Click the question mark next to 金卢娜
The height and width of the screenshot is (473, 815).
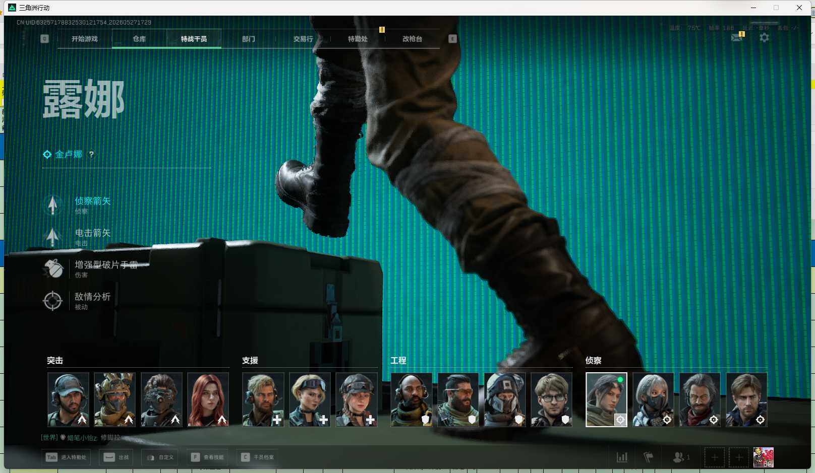pos(91,155)
